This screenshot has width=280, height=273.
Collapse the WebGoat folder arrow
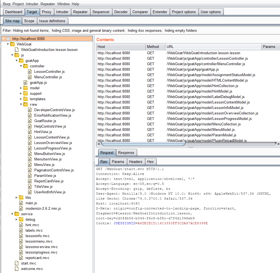click(8, 44)
